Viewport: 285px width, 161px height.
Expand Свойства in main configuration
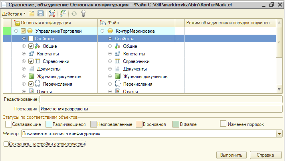(x=24, y=39)
